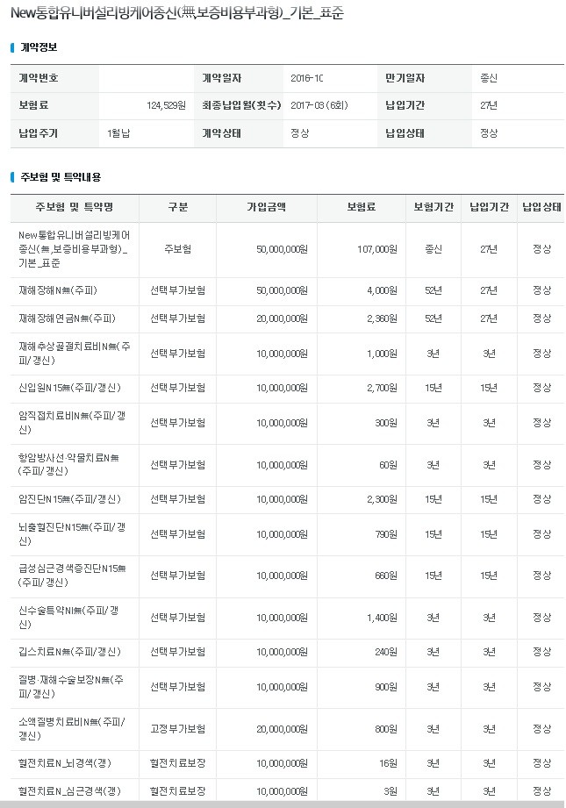Click the 2017-03 (6회) last payment value
566x808 pixels.
coord(319,105)
